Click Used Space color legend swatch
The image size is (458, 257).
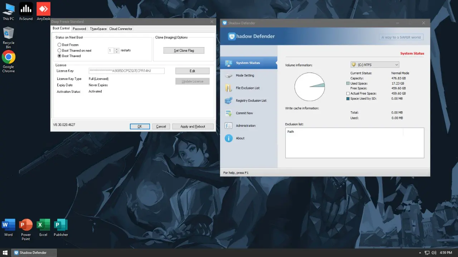pyautogui.click(x=348, y=83)
